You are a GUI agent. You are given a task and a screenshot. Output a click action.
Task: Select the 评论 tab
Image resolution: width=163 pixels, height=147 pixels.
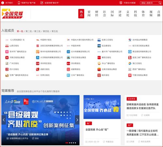coord(120,13)
